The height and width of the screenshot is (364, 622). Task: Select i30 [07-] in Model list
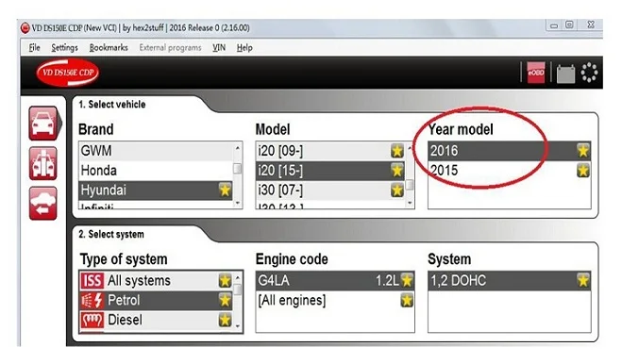click(x=330, y=190)
